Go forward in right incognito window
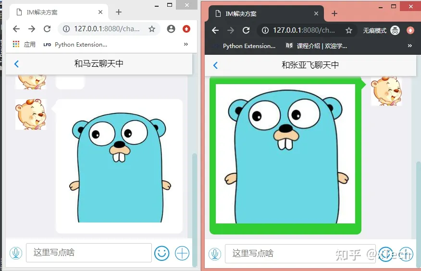 231,30
